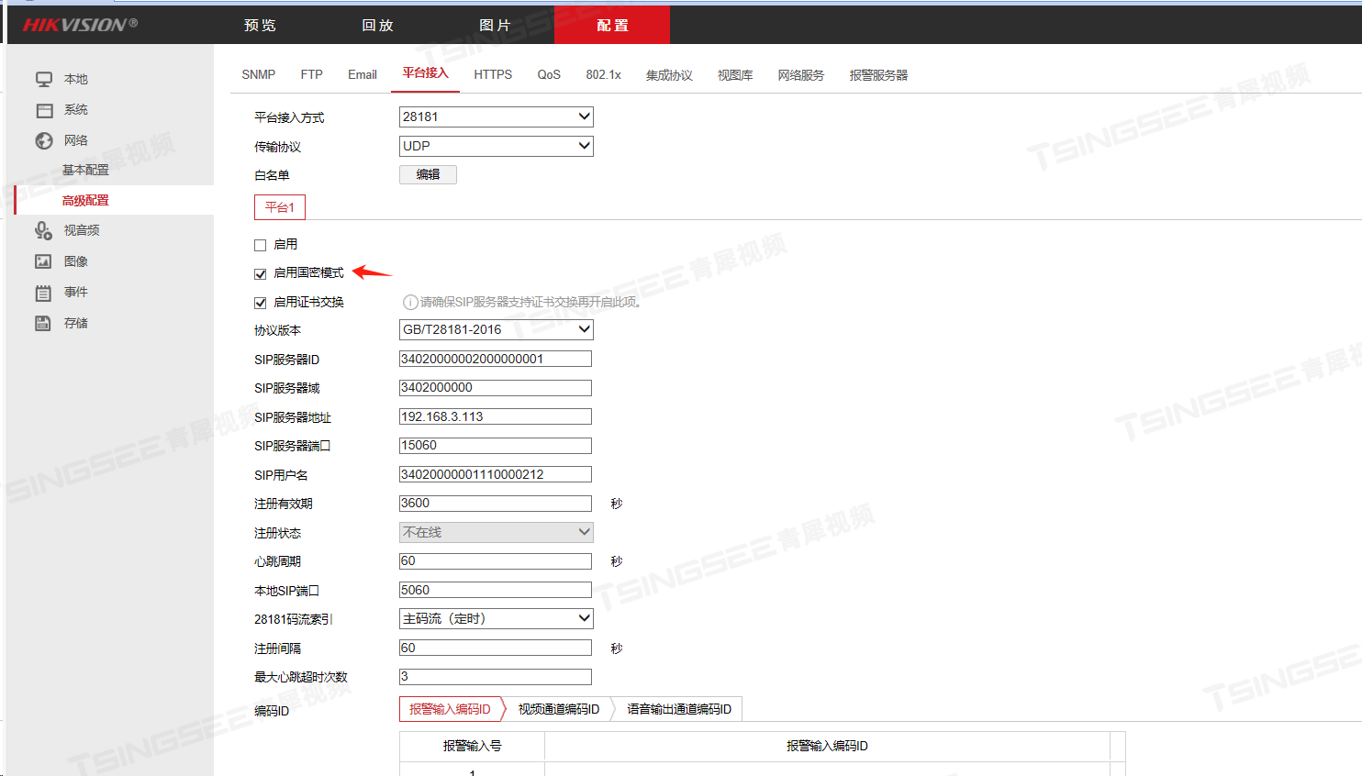Open the 视图库 tab

tap(735, 75)
